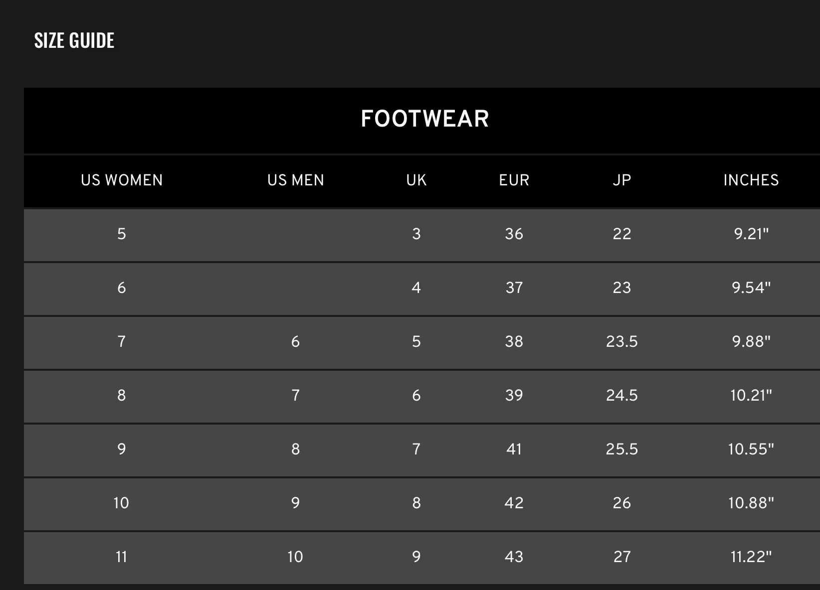Select the US WOMEN column header
Image resolution: width=820 pixels, height=590 pixels.
pyautogui.click(x=122, y=180)
